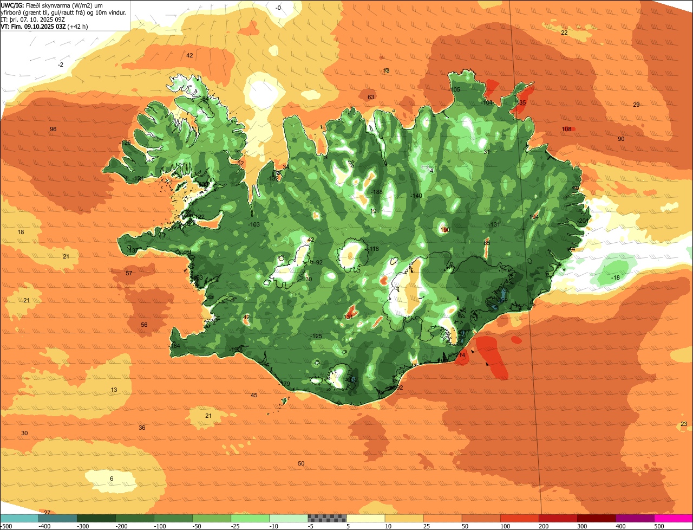Image resolution: width=693 pixels, height=530 pixels.
Task: Click the purple legend swatch between 400 and 500
Action: [635, 518]
